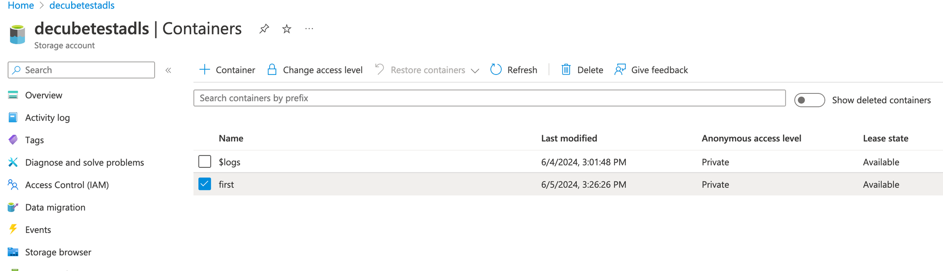Uncheck the first container checkbox
The height and width of the screenshot is (271, 943).
pos(205,184)
